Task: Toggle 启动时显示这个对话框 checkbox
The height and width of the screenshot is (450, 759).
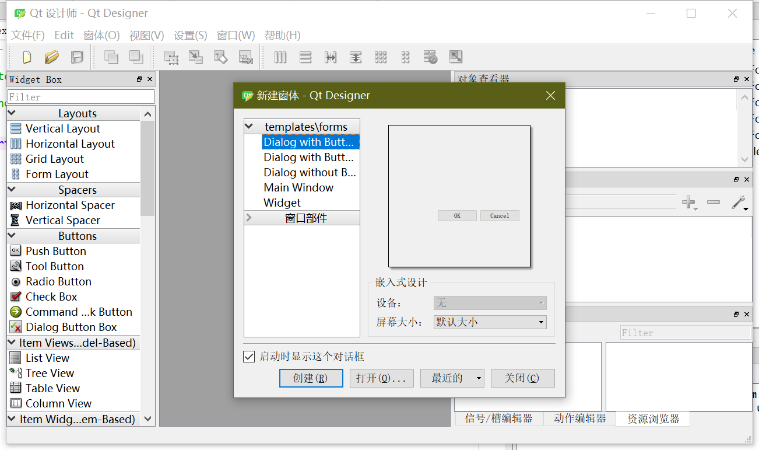Action: pyautogui.click(x=249, y=357)
